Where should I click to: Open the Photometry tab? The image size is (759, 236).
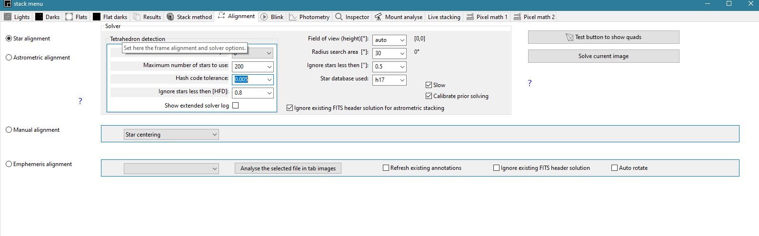pos(310,17)
